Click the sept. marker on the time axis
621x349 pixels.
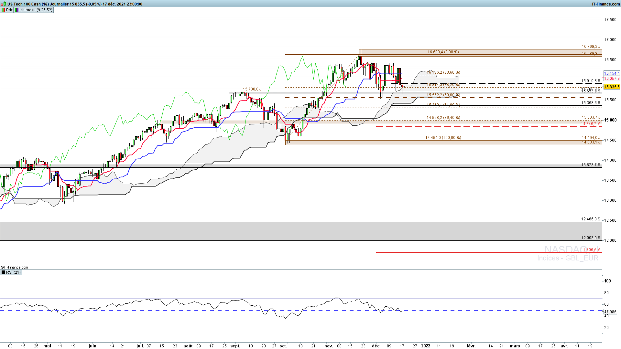pyautogui.click(x=235, y=346)
